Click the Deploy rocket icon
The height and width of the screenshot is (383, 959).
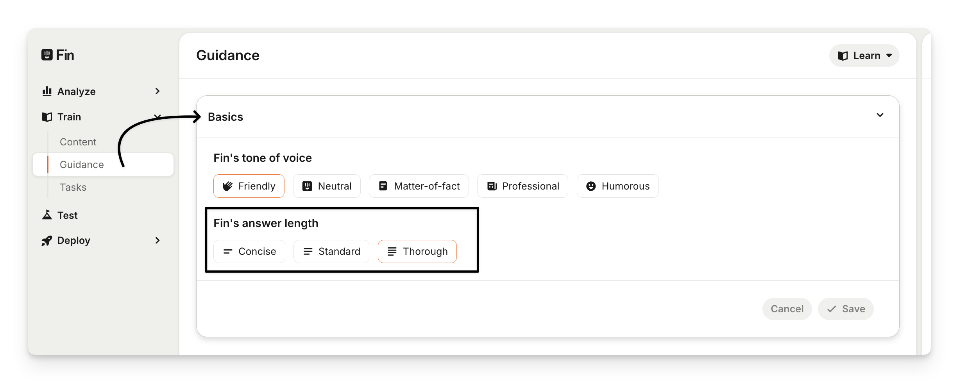pyautogui.click(x=47, y=241)
